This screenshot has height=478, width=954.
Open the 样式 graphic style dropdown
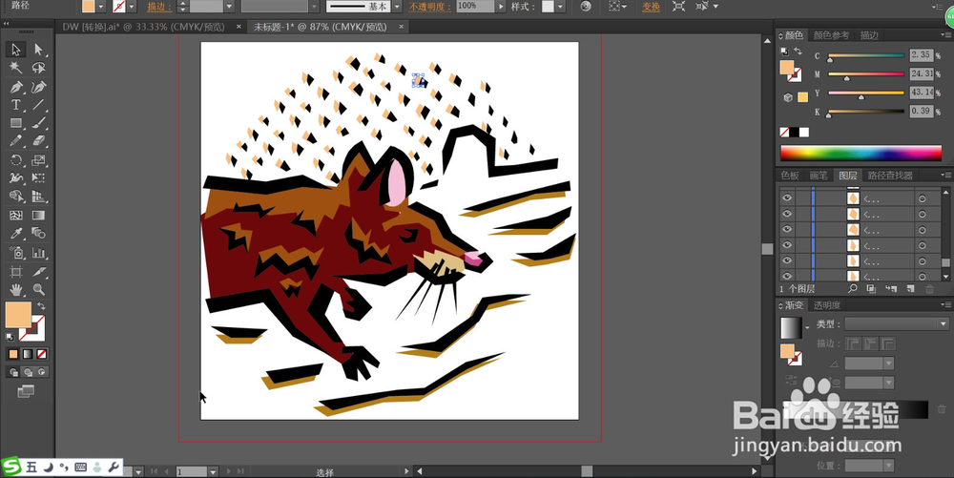click(560, 6)
